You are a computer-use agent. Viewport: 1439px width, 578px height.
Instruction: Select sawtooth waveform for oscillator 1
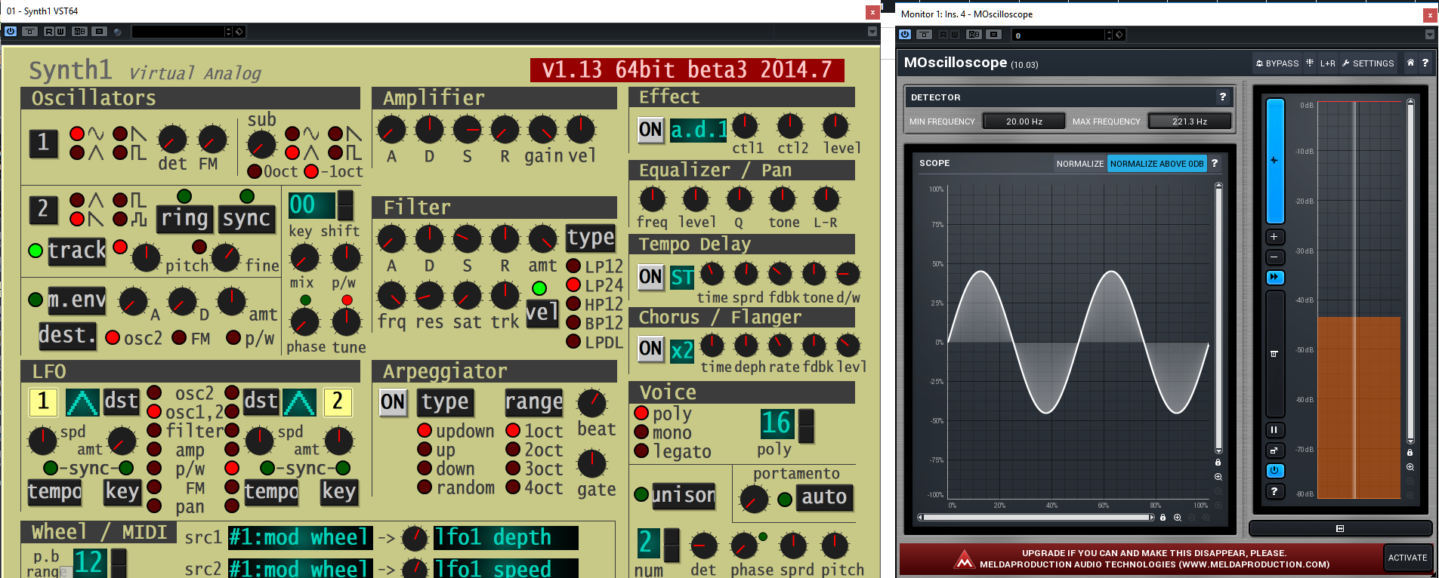coord(120,134)
